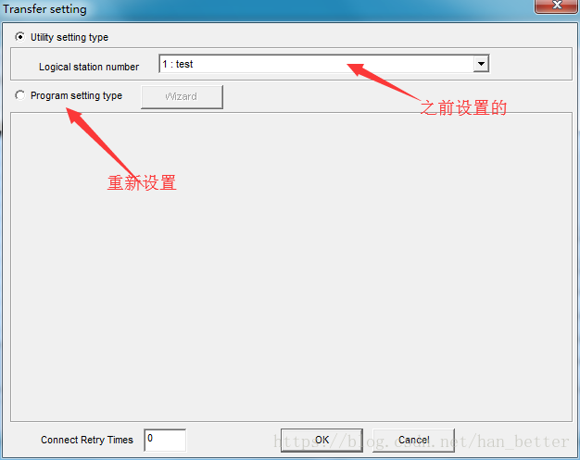The width and height of the screenshot is (580, 460).
Task: Choose the Program setting type radio button
Action: pyautogui.click(x=20, y=95)
